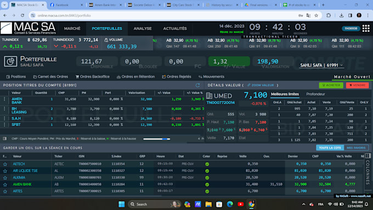373x210 pixels.
Task: Favorite AMEN BANK with its star
Action: pyautogui.click(x=5, y=185)
